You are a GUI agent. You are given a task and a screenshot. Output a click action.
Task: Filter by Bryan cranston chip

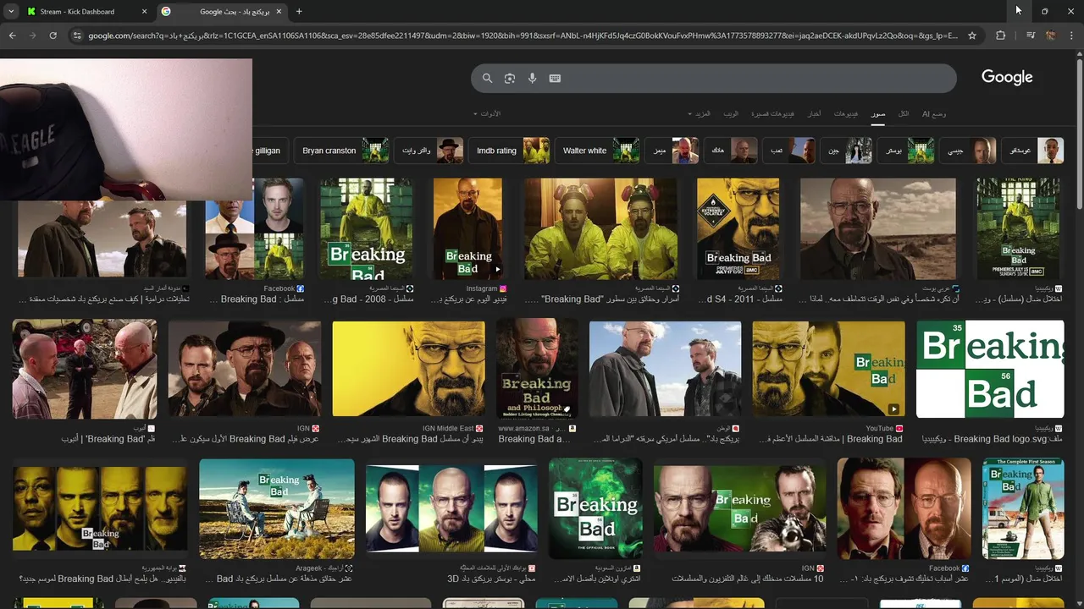(342, 151)
